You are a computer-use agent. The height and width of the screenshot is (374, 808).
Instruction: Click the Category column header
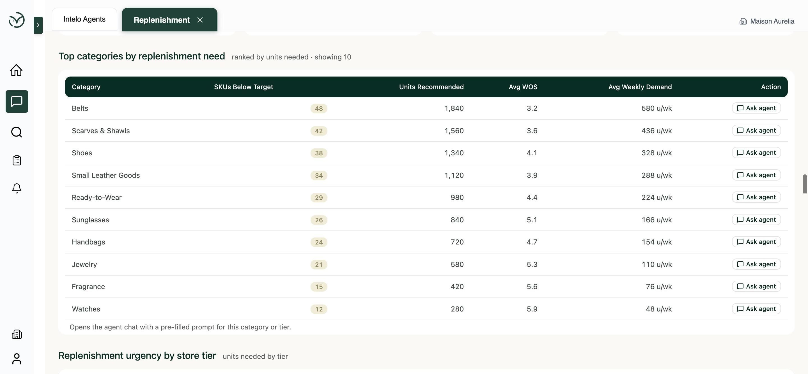[x=86, y=87]
